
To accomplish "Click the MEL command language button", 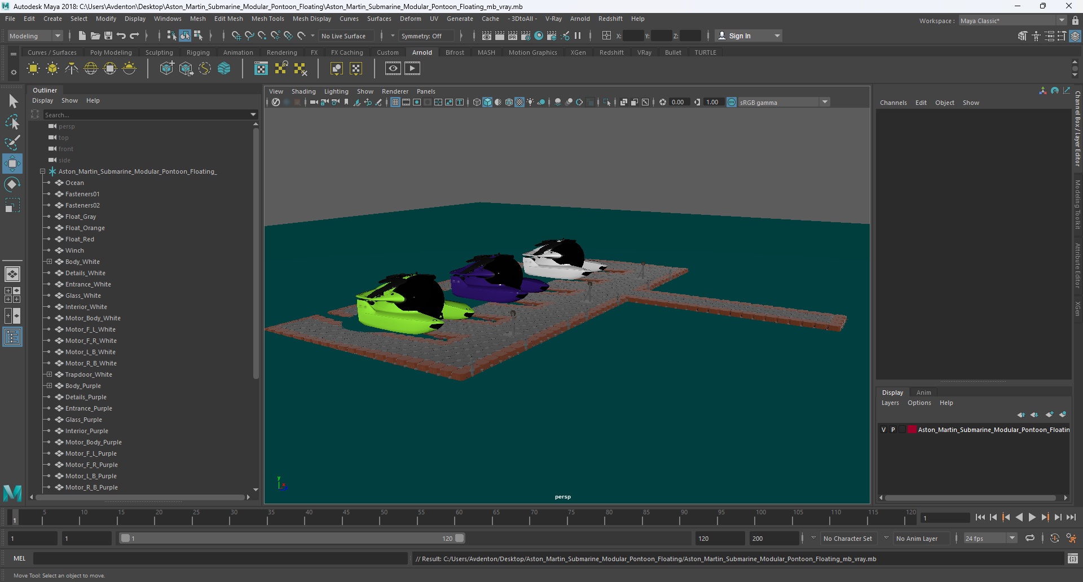I will click(x=20, y=558).
